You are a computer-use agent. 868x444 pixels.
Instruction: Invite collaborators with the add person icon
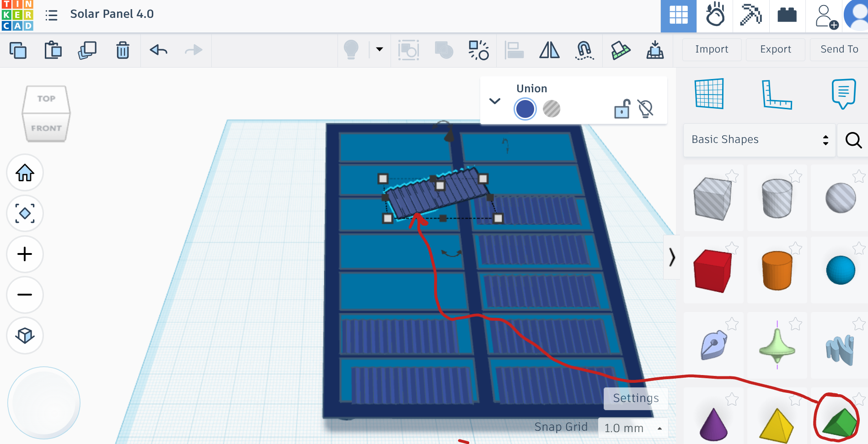(826, 16)
